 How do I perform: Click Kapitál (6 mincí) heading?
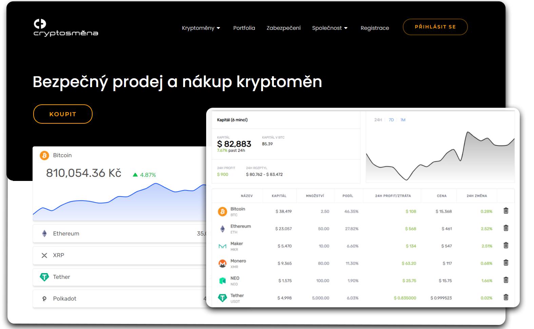click(x=232, y=120)
